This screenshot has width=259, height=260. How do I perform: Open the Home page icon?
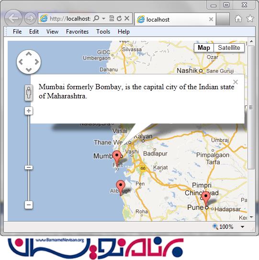(238, 19)
